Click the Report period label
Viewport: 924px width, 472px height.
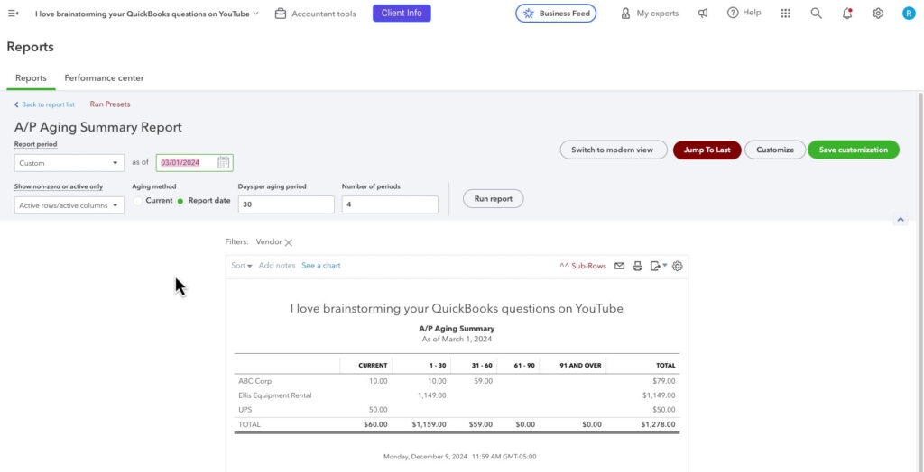point(35,144)
